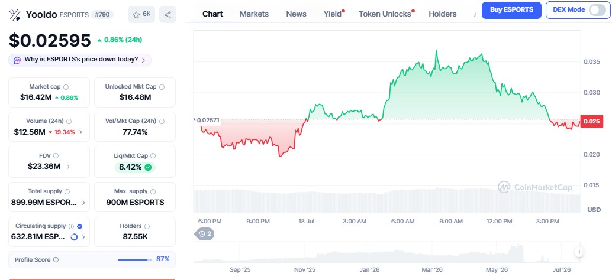This screenshot has width=612, height=280.
Task: Click the #790 rank badge
Action: pos(102,15)
